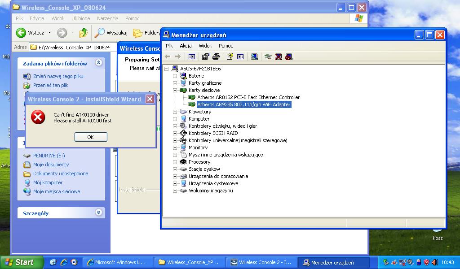Click the Wstecz back button in Explorer
This screenshot has height=269, width=460.
30,33
